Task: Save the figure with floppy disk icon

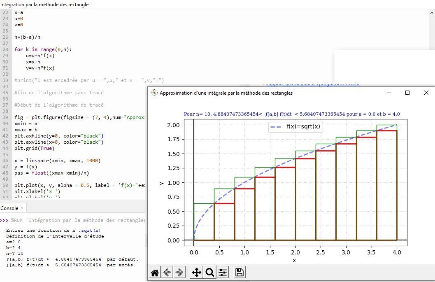Action: tap(239, 273)
